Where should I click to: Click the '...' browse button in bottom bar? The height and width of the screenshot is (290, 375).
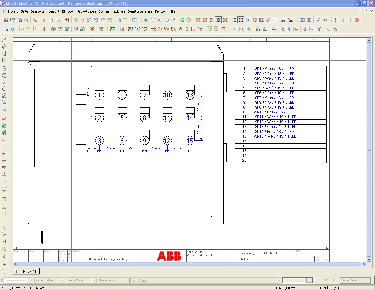click(310, 281)
